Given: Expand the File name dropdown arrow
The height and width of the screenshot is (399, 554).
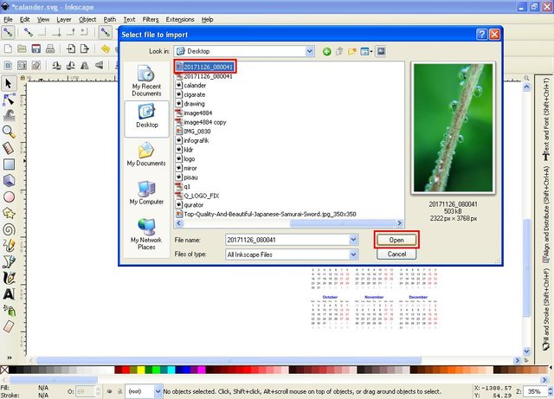Looking at the screenshot, I should coord(353,240).
